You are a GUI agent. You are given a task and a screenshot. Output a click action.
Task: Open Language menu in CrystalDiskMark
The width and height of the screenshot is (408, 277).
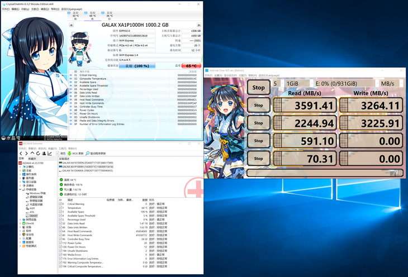coord(269,75)
